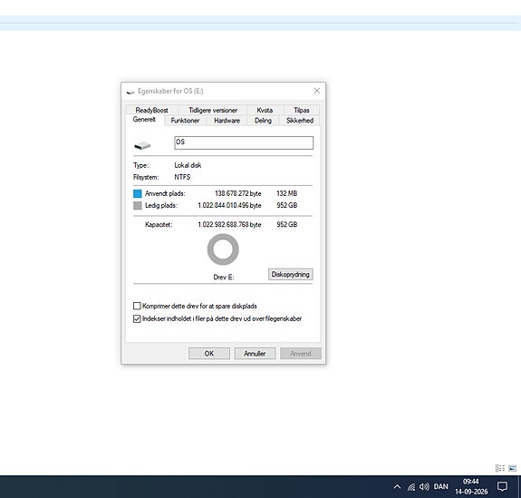521x498 pixels.
Task: Switch to the Hardware tab
Action: (227, 121)
